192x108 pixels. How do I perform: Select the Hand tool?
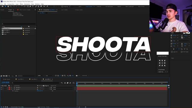point(8,6)
